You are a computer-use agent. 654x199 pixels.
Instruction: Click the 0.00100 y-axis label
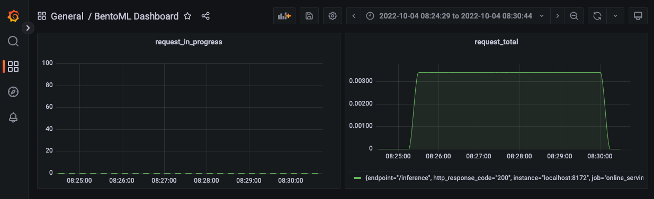tap(361, 126)
